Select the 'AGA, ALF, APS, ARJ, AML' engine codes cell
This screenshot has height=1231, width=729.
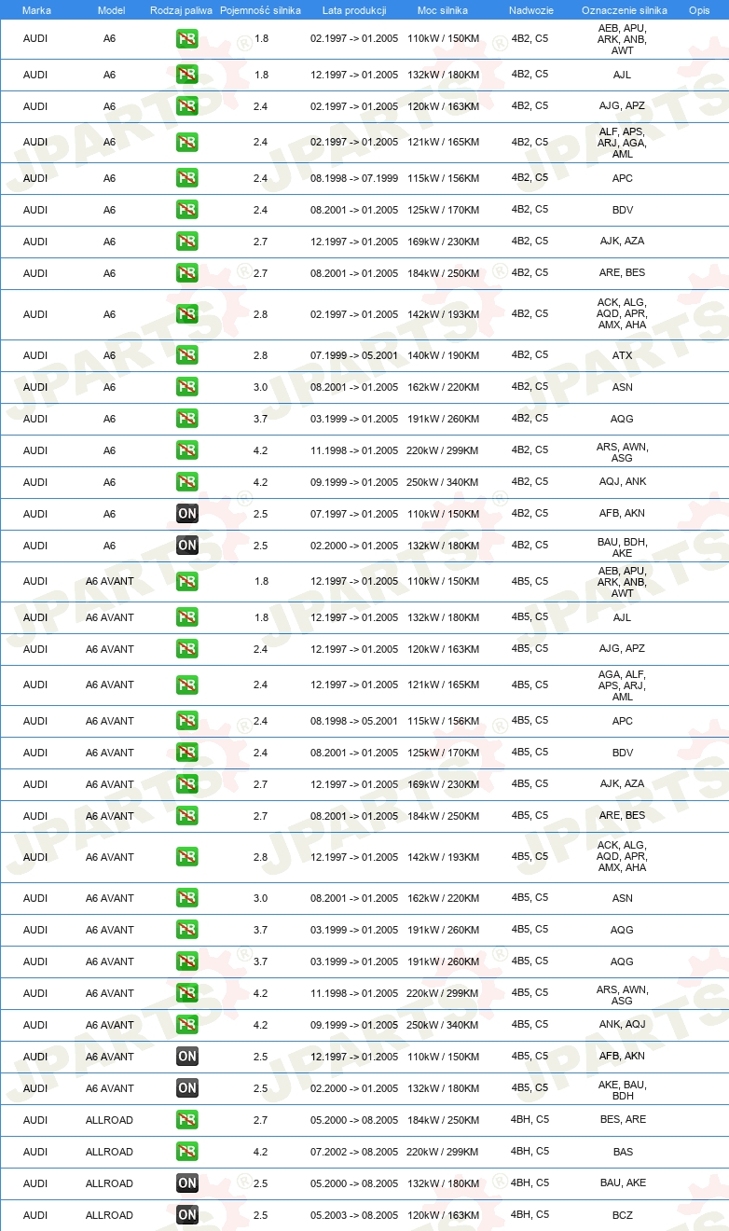click(x=623, y=685)
